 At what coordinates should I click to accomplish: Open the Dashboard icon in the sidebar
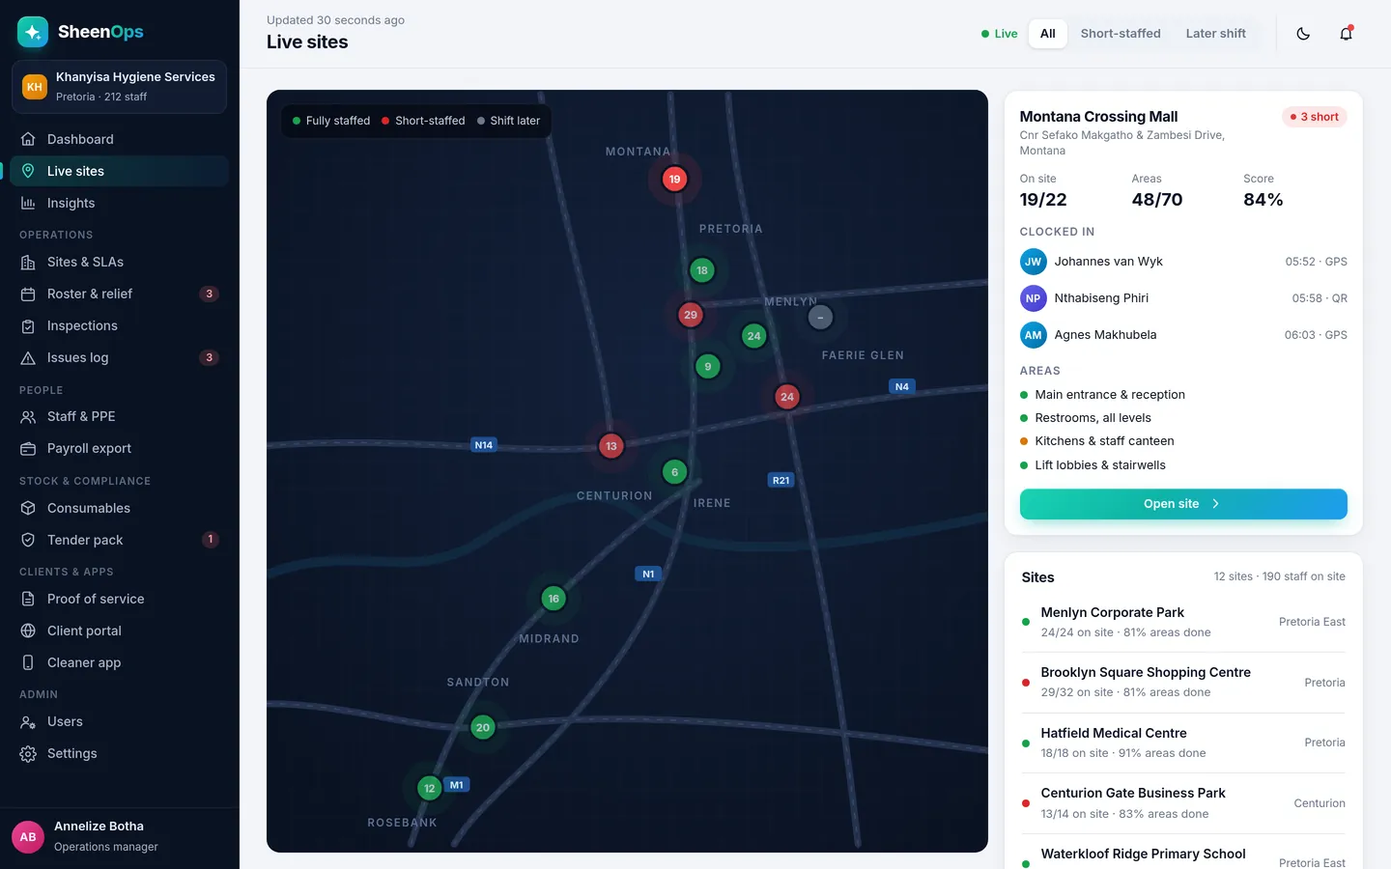(x=28, y=139)
